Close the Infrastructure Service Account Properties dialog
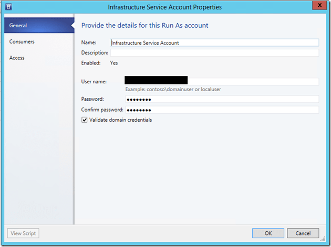Viewport: 331px width, 247px height. [317, 7]
